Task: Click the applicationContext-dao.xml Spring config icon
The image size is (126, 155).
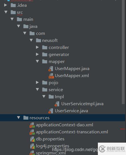Action: (32, 125)
